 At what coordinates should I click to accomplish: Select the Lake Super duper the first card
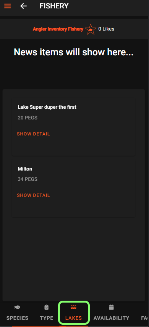click(x=73, y=127)
